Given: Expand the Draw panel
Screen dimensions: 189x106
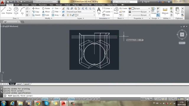Looking at the screenshot, I should click(x=16, y=18).
